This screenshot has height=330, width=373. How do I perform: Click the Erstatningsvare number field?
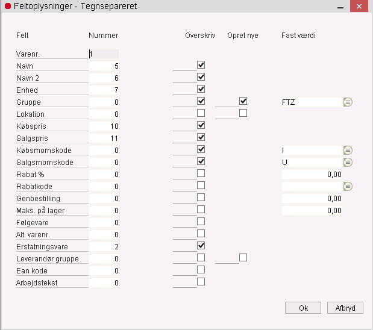click(104, 247)
